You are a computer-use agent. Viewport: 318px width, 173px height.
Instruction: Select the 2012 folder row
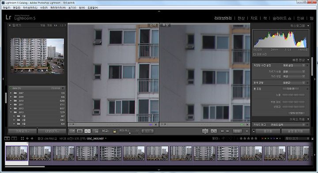(37, 108)
